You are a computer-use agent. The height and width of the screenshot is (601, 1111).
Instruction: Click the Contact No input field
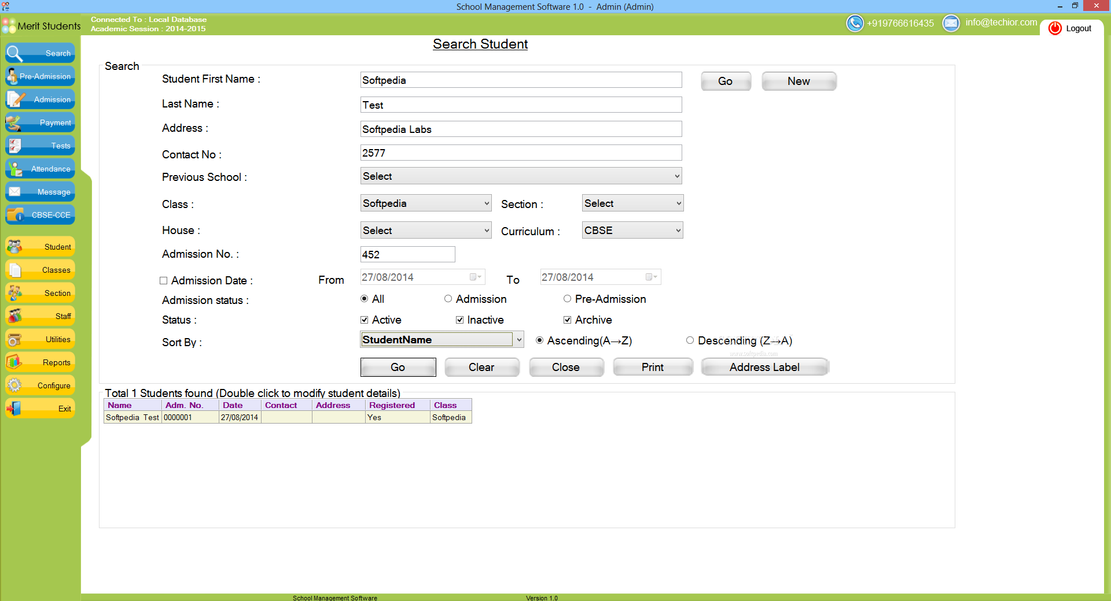(521, 153)
